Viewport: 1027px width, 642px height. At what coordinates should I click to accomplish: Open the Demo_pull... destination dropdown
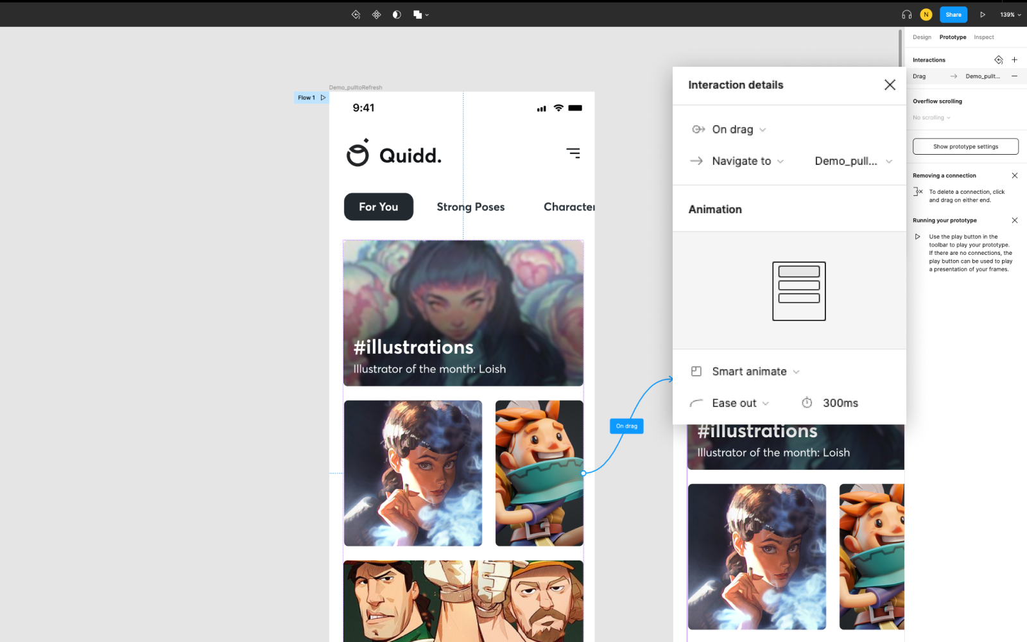click(853, 161)
